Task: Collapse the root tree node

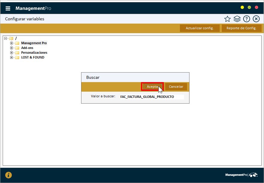Action: tap(6, 39)
